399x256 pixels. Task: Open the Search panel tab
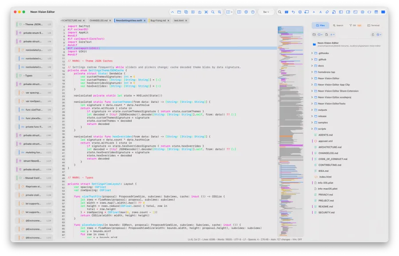point(338,25)
